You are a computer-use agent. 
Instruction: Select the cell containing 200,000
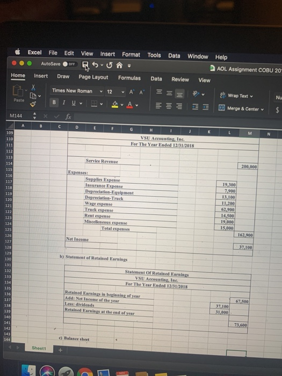(x=248, y=166)
